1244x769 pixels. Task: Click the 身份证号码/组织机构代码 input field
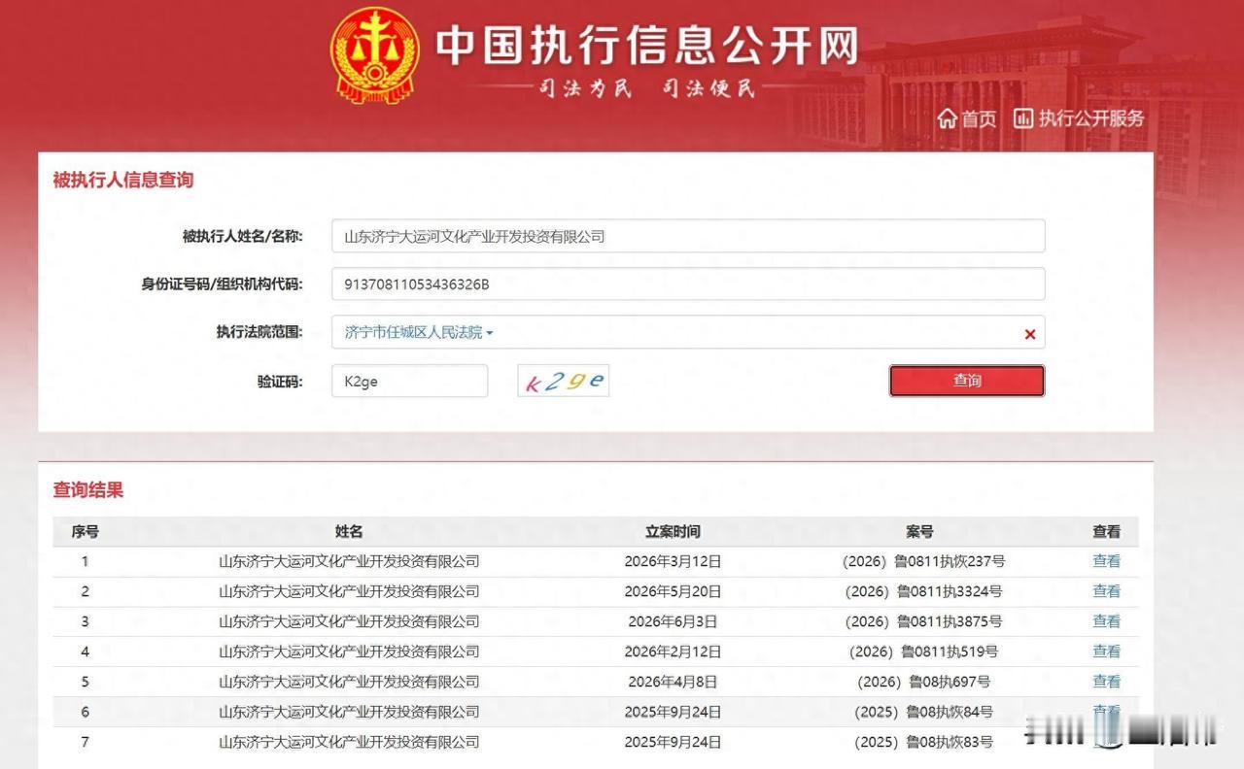point(688,284)
